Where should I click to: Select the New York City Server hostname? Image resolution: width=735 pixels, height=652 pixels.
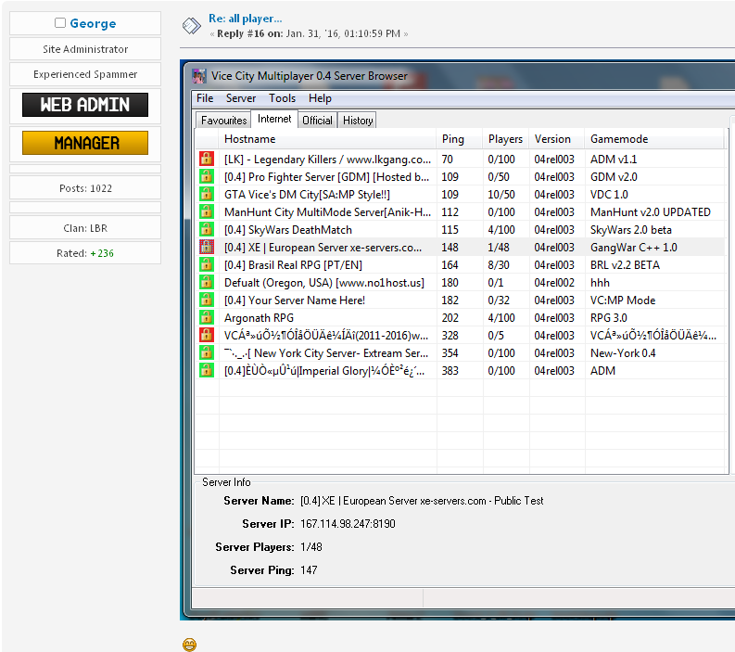tap(325, 353)
